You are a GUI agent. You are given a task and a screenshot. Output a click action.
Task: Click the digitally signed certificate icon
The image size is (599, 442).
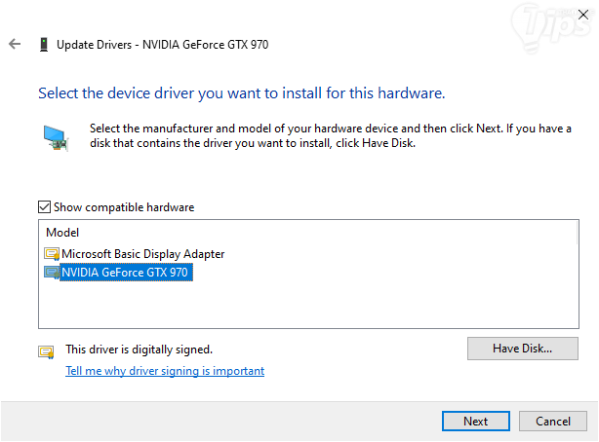coord(46,351)
